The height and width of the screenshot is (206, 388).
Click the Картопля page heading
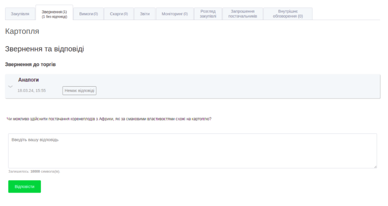(x=22, y=31)
